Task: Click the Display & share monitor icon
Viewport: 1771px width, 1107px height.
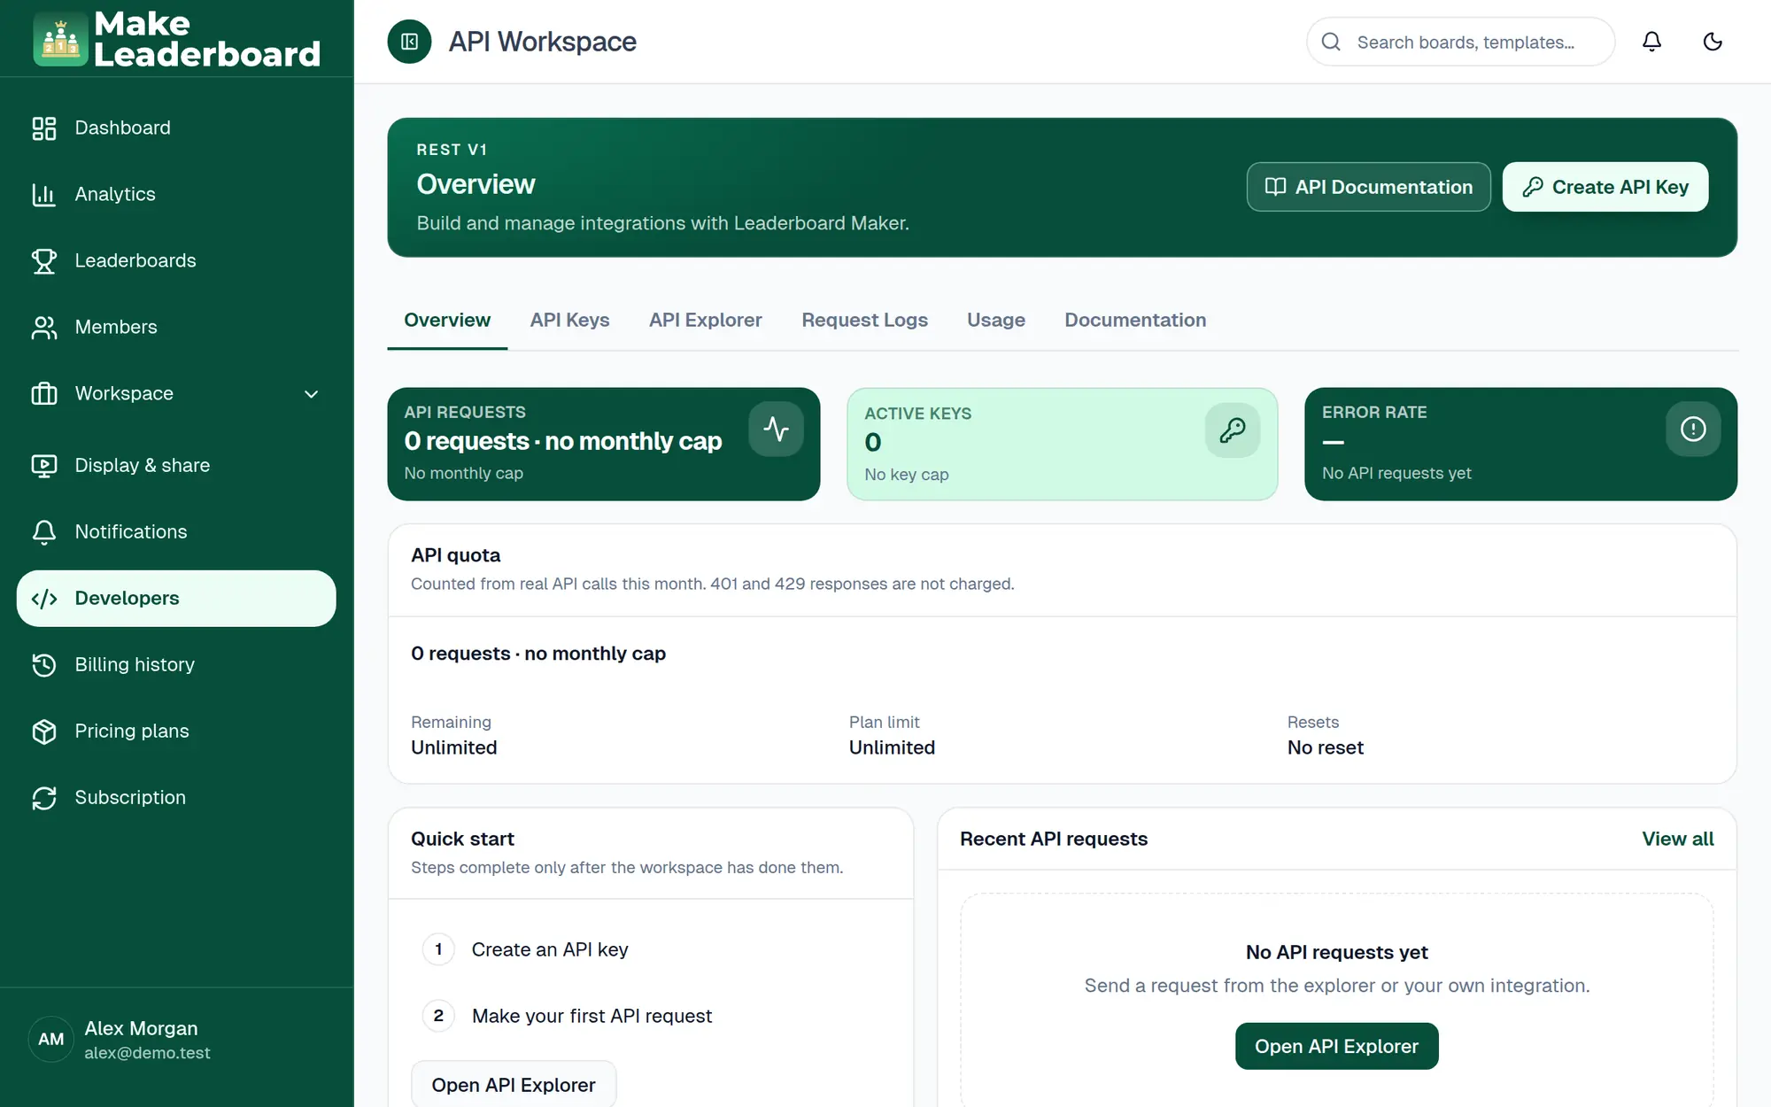Action: coord(44,466)
